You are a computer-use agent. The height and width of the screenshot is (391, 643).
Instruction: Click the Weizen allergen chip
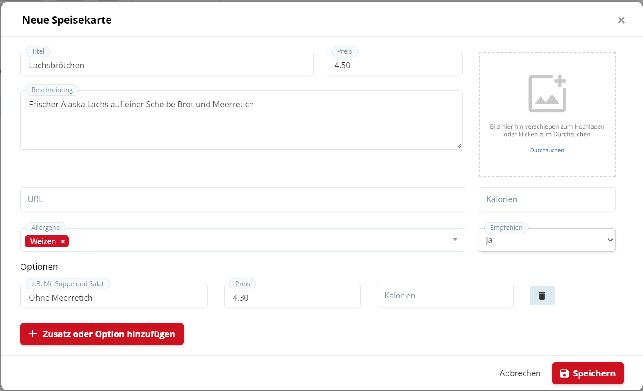pyautogui.click(x=43, y=241)
